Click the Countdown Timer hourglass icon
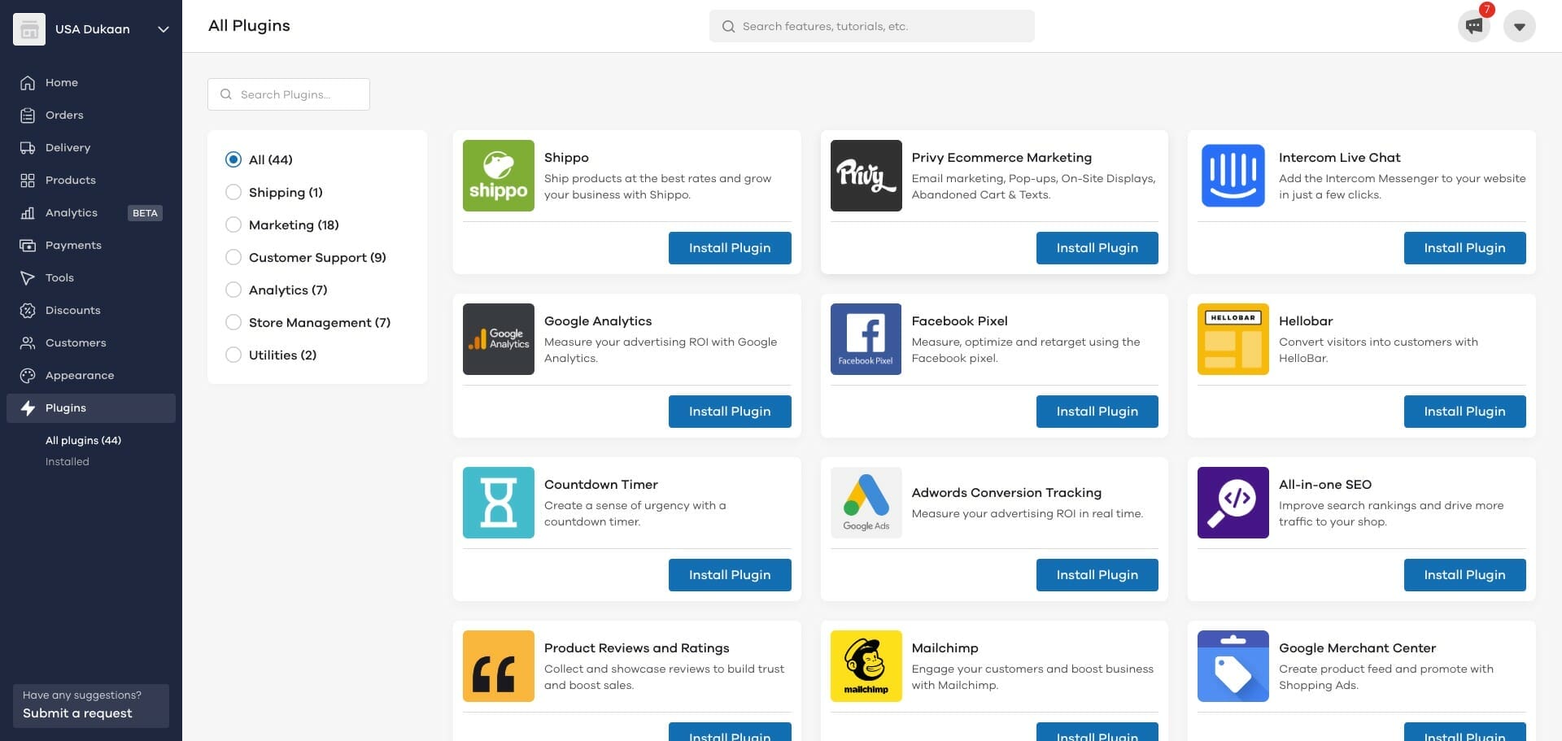The height and width of the screenshot is (741, 1562). tap(498, 503)
